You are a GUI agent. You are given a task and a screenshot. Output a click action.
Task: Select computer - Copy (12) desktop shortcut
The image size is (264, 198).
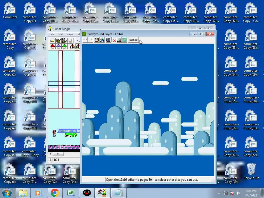coord(50,174)
